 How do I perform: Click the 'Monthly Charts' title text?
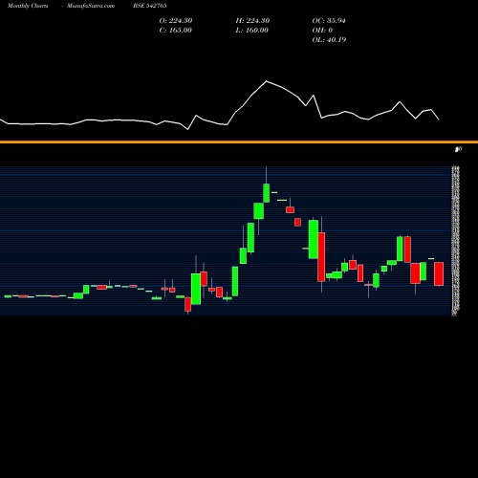[28, 6]
